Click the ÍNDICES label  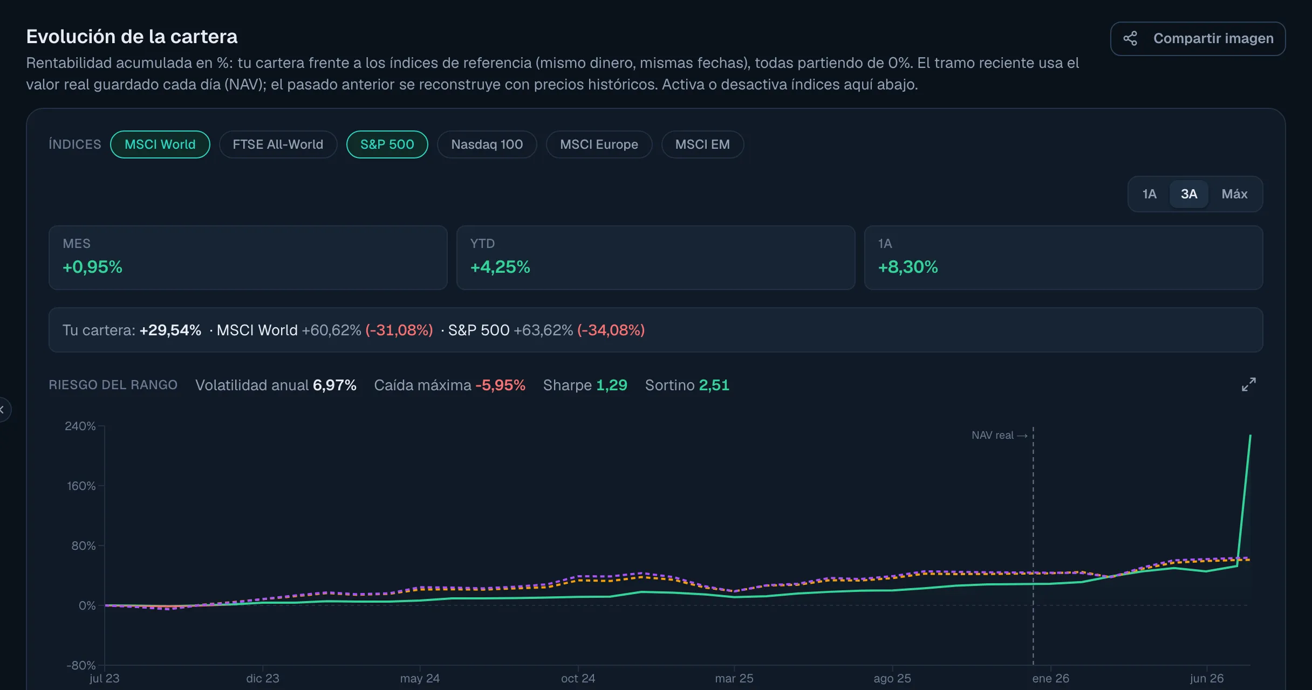pos(75,144)
